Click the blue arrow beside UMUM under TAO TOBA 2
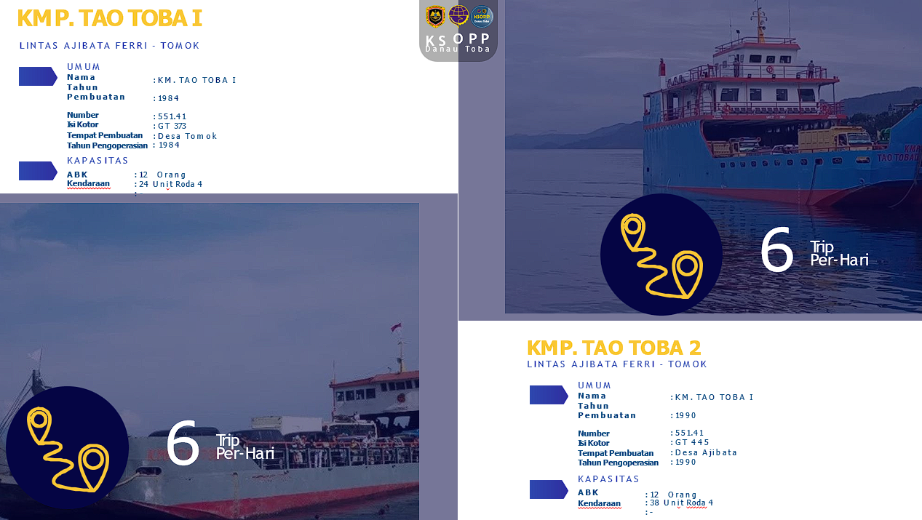The width and height of the screenshot is (922, 520). (549, 395)
